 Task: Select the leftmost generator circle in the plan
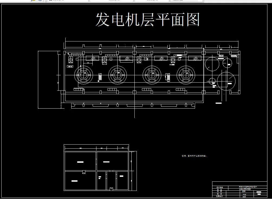click(x=83, y=75)
